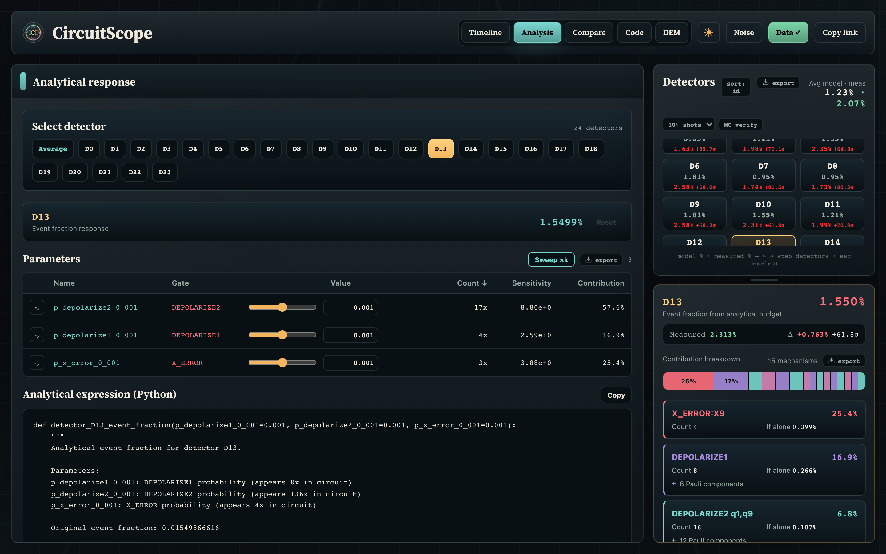This screenshot has width=886, height=554.
Task: Click the 25% segment of breakdown bar
Action: 688,381
